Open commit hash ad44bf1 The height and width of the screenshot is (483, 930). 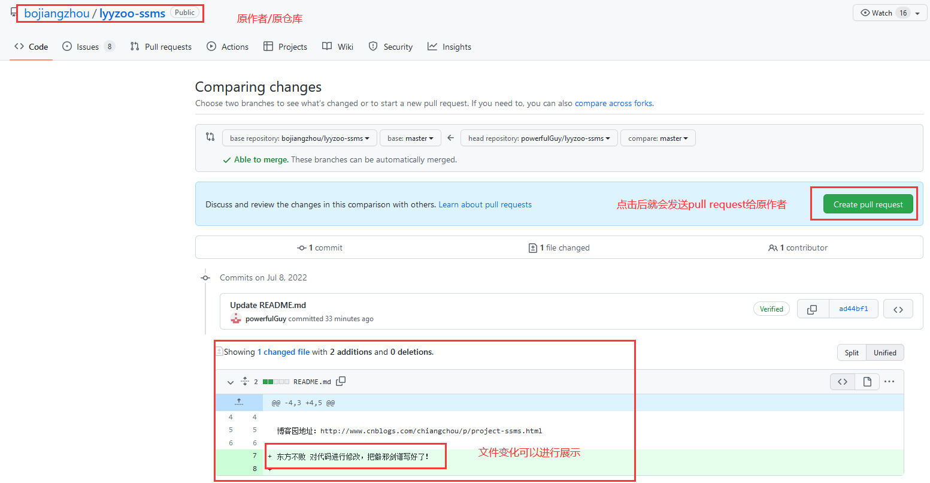tap(853, 309)
